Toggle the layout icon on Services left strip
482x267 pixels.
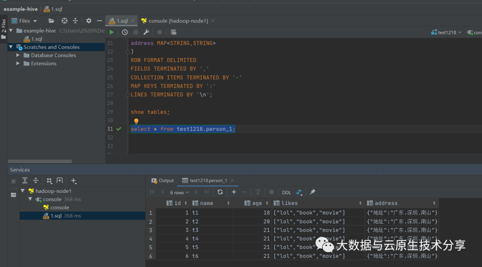[x=13, y=195]
